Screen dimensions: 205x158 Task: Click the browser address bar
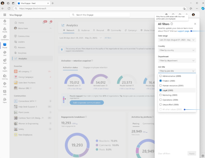click(100, 8)
